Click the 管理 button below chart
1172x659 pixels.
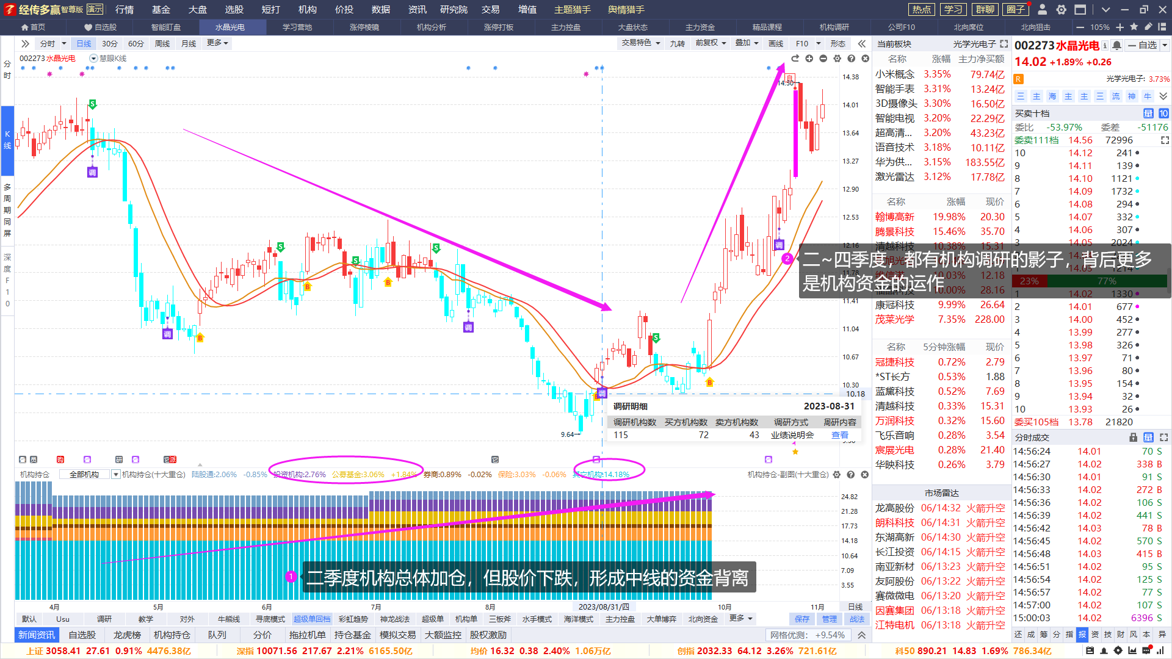coord(830,619)
